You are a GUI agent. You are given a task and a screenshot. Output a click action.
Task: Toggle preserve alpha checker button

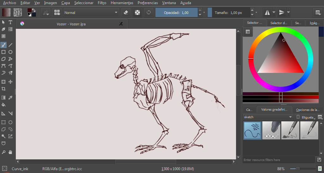click(x=137, y=13)
